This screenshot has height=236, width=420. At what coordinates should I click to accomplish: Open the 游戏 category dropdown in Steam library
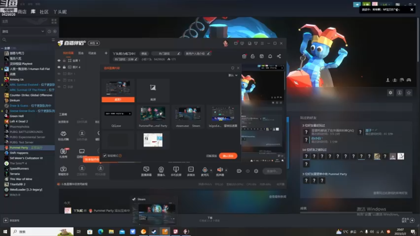23,31
